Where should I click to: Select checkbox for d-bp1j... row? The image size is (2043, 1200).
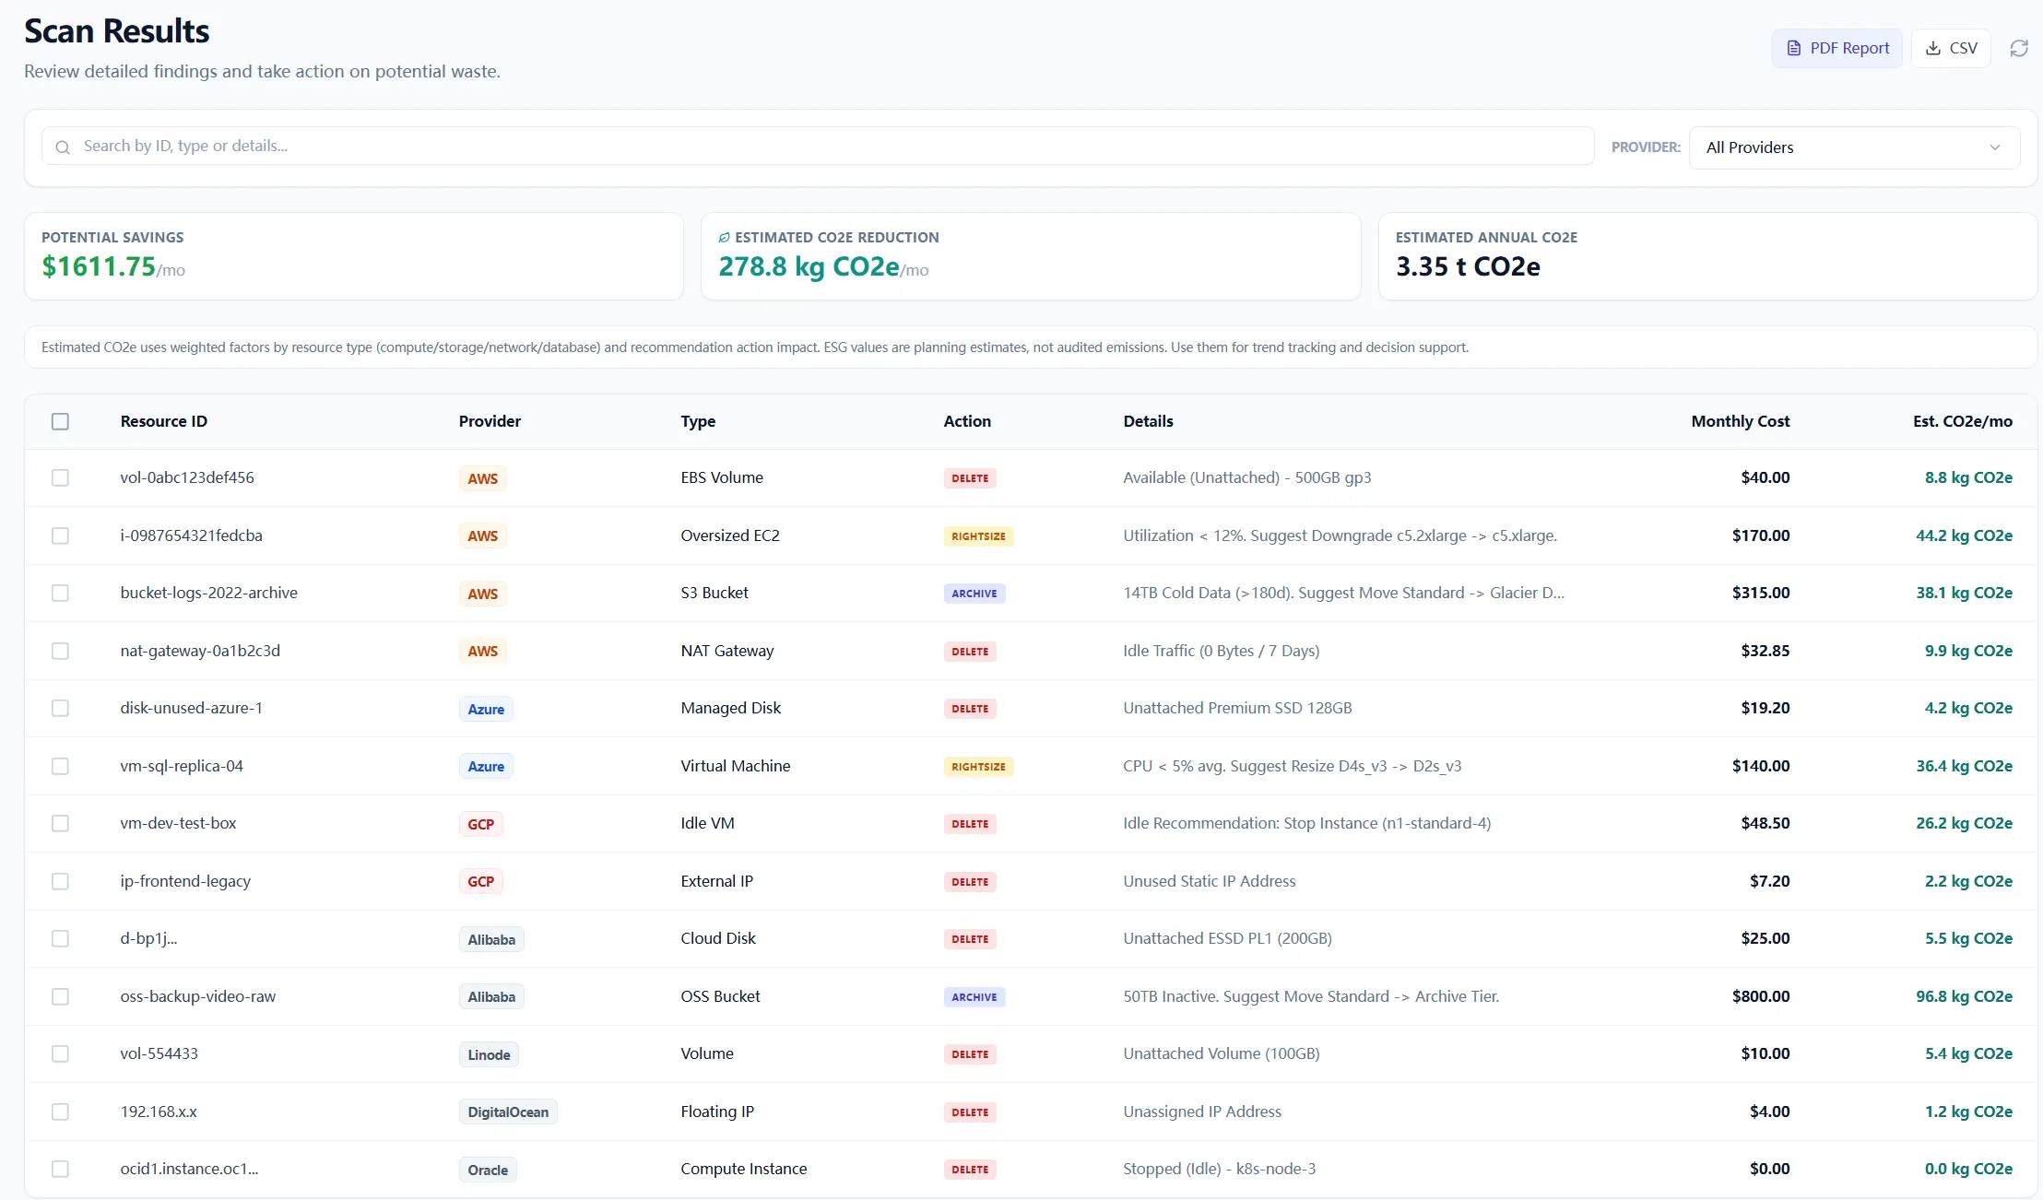(60, 938)
